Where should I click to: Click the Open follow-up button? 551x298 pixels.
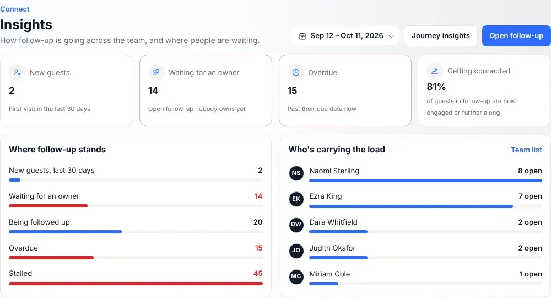click(516, 35)
